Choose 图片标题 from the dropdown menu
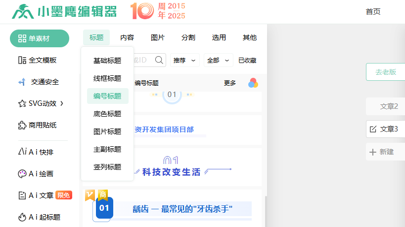The height and width of the screenshot is (227, 405). click(x=107, y=131)
